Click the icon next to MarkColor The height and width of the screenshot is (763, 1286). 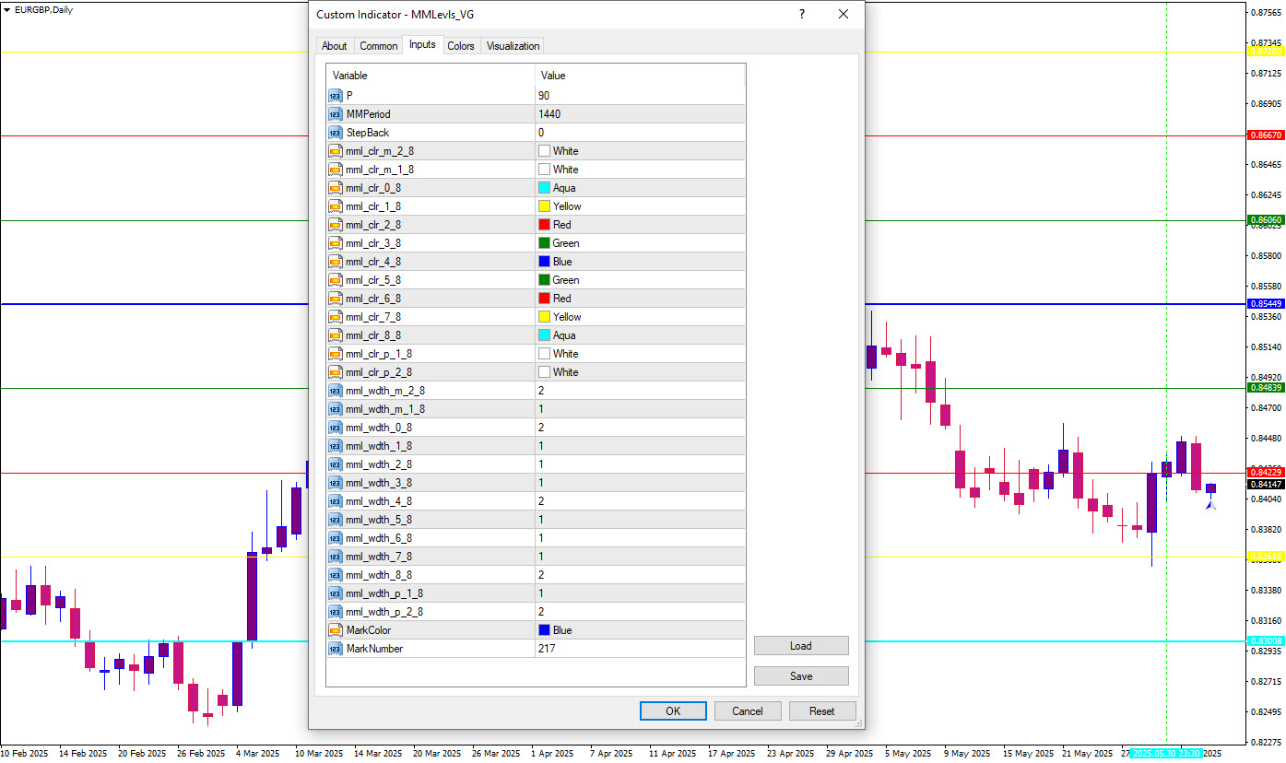(336, 630)
